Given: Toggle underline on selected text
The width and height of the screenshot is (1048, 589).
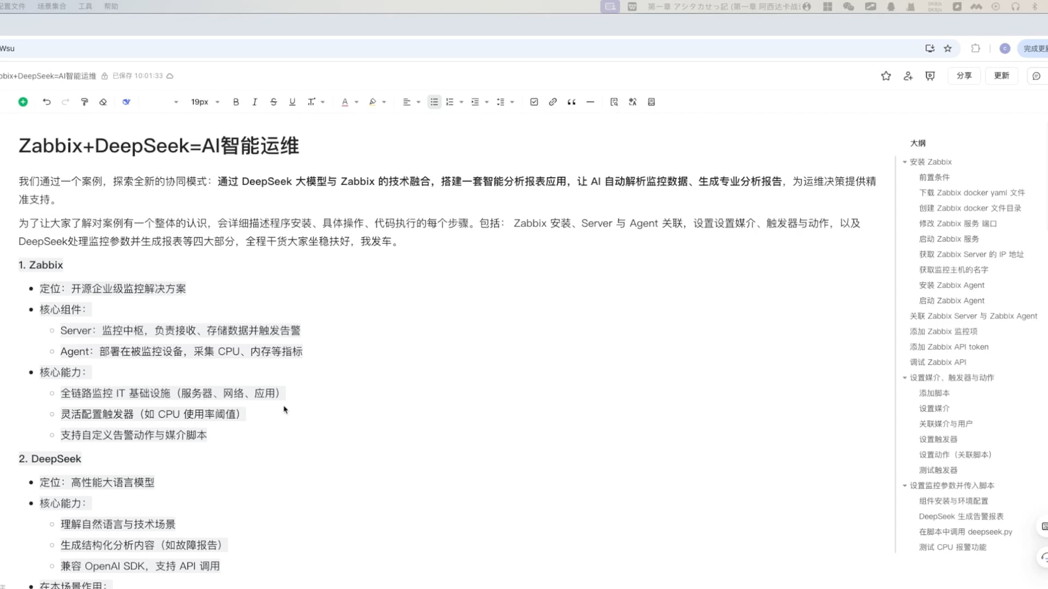Looking at the screenshot, I should click(292, 101).
